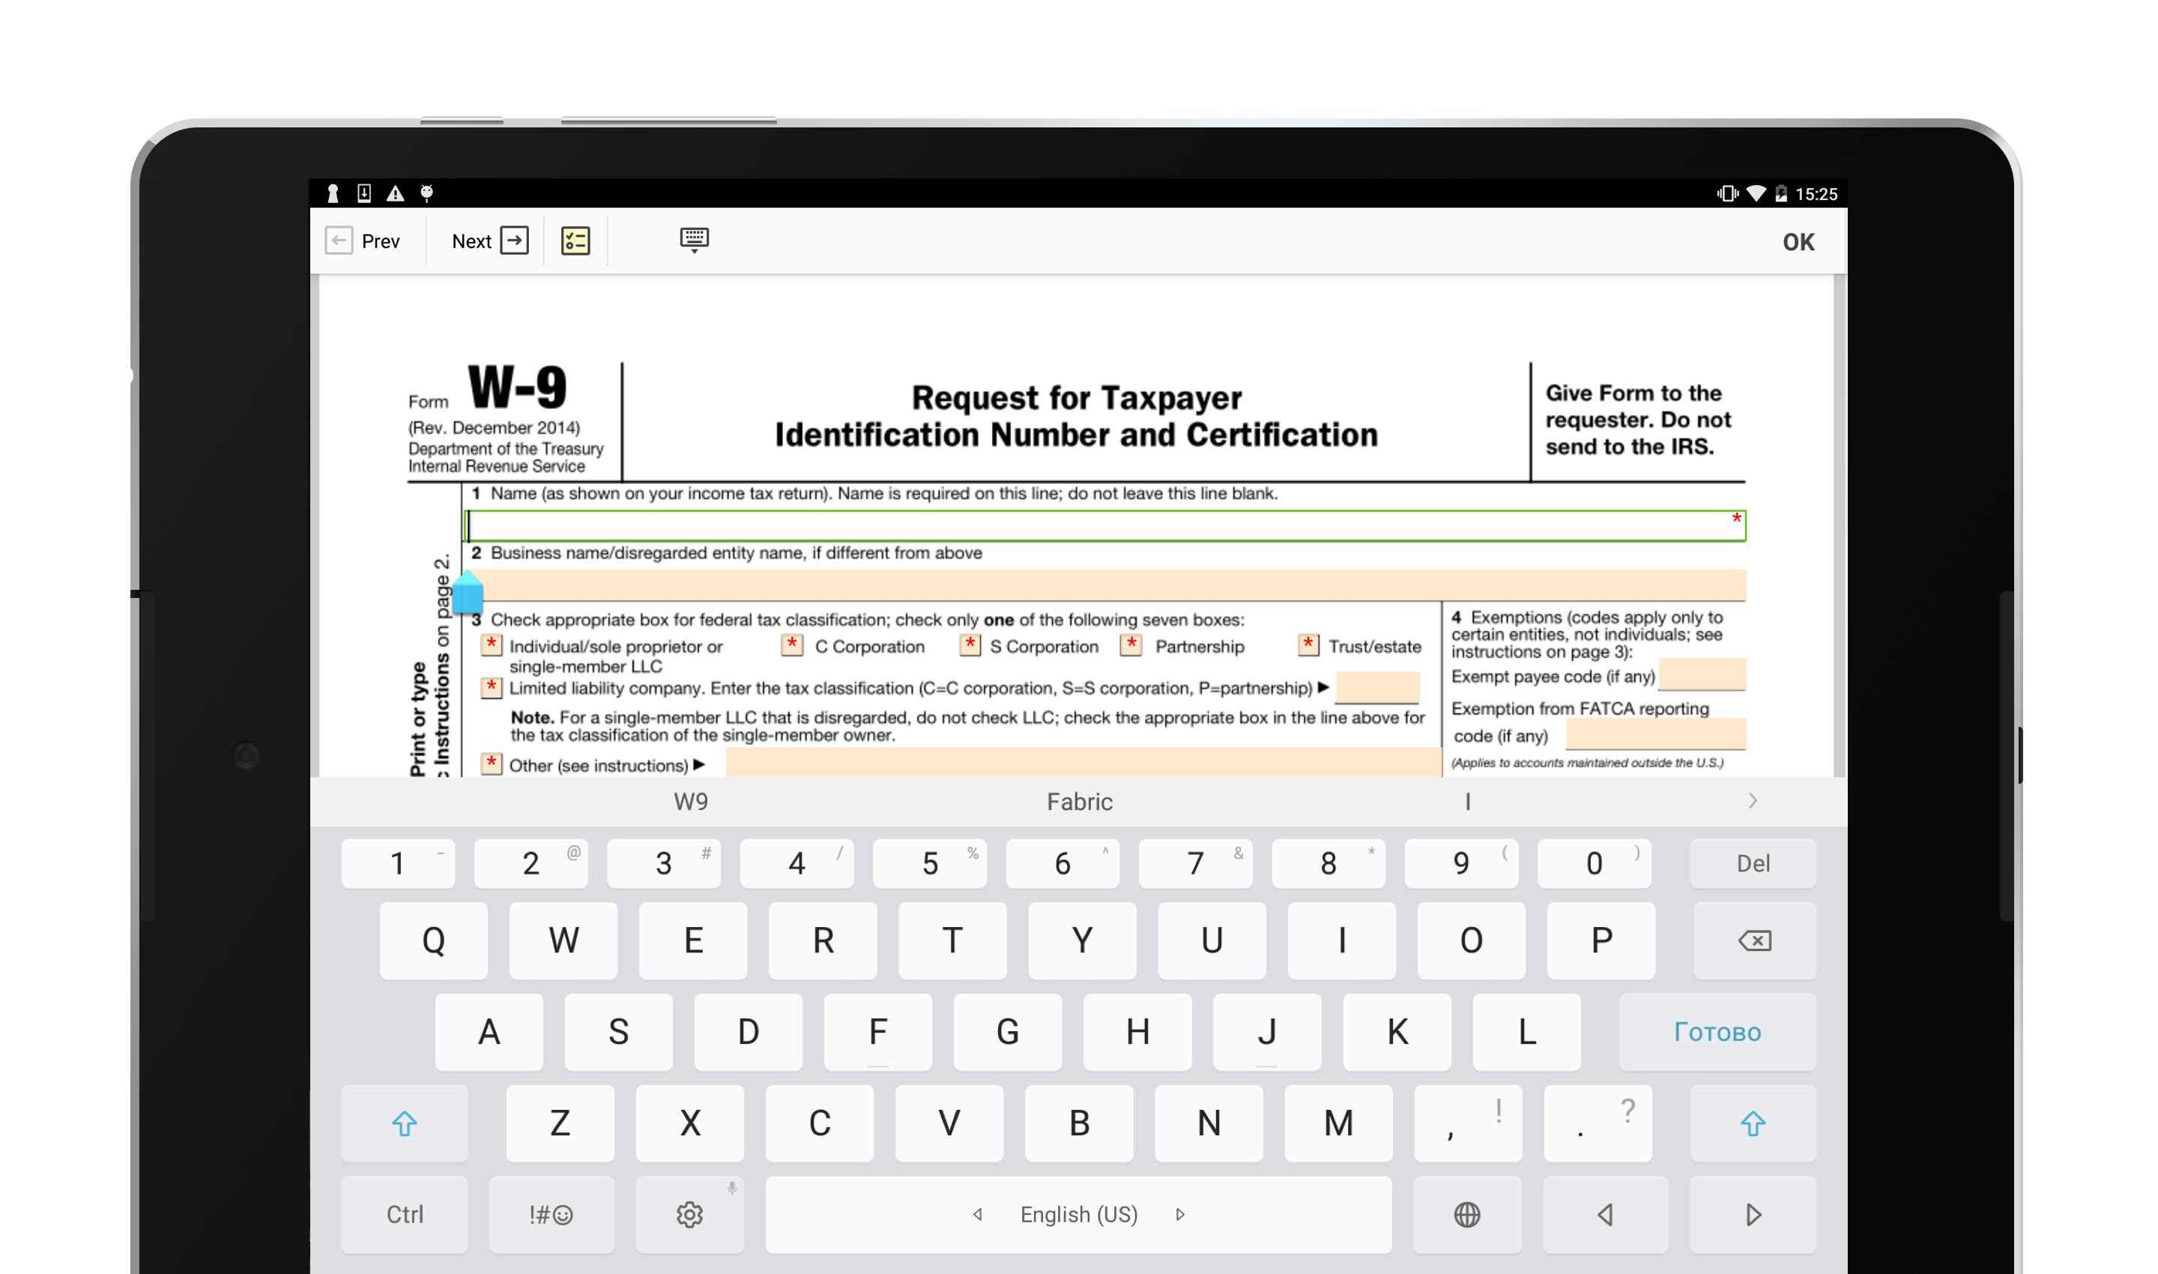
Task: Check the Other (see instructions) box
Action: (x=491, y=763)
